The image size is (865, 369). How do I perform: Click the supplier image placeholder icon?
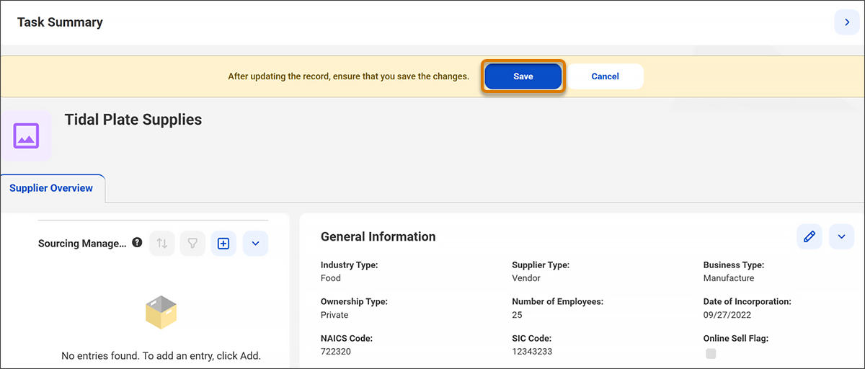pos(26,135)
